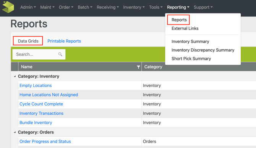Collapse the Category: Inventory group
This screenshot has width=256, height=148.
click(x=15, y=76)
